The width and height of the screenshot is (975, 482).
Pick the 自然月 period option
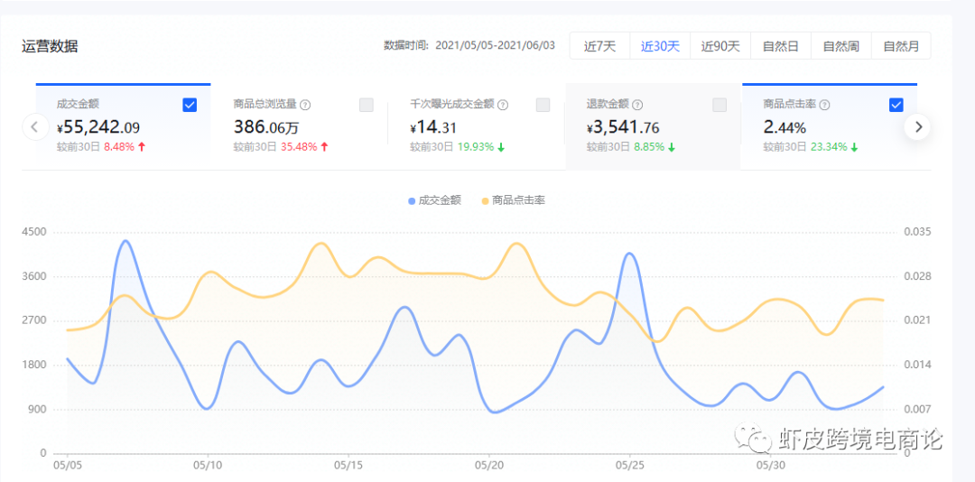pyautogui.click(x=901, y=46)
